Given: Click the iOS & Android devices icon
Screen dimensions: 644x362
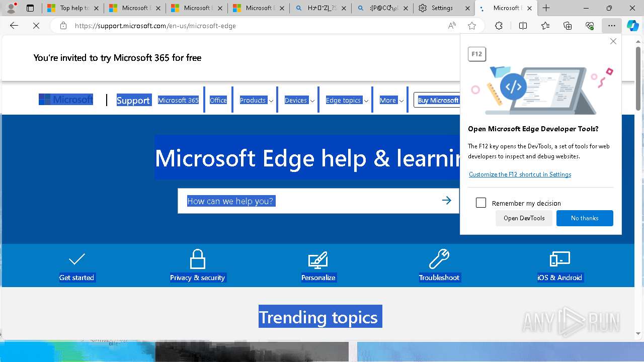Looking at the screenshot, I should click(559, 259).
